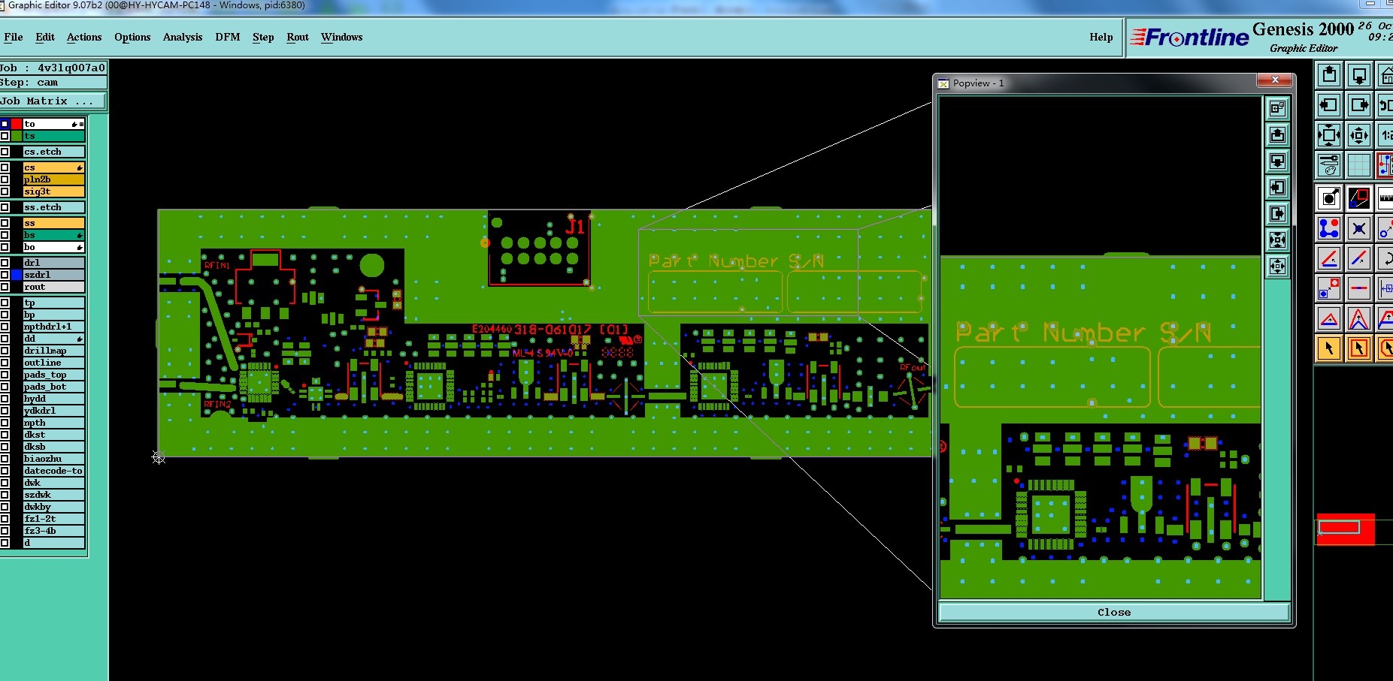Pan down in Popview side toolbar

tap(1277, 161)
